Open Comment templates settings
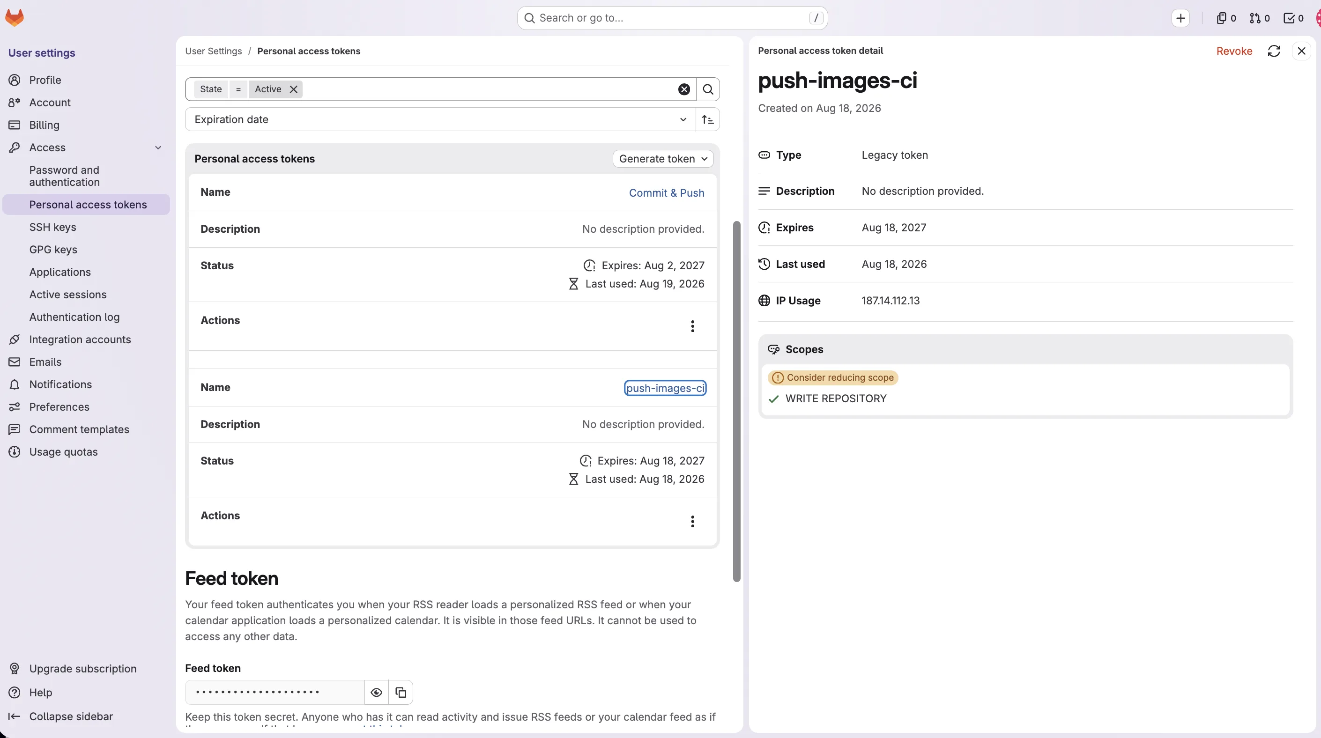 point(86,429)
